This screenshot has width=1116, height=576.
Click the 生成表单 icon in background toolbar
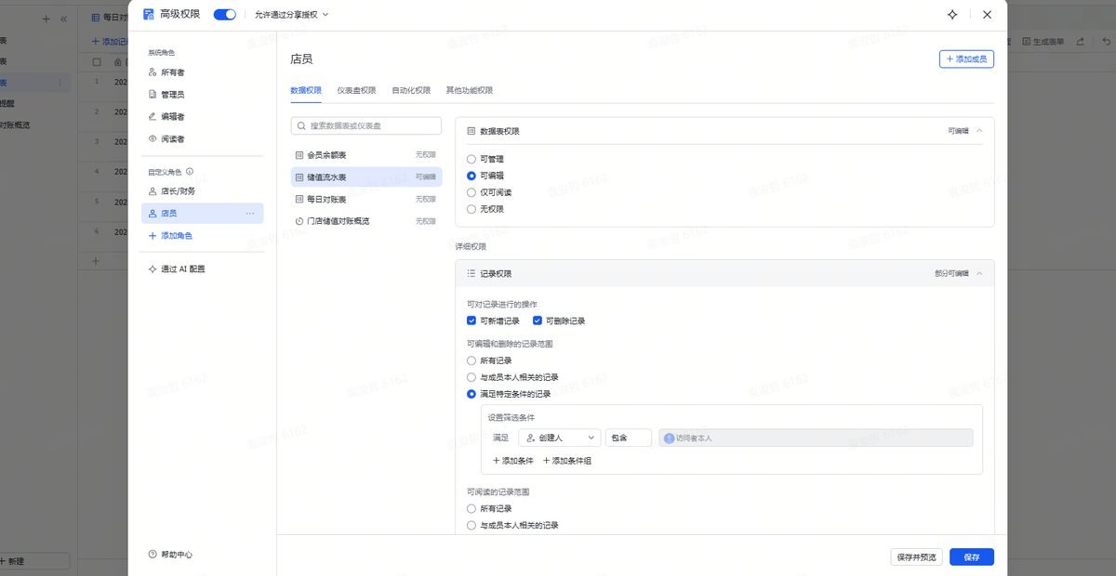click(1026, 42)
